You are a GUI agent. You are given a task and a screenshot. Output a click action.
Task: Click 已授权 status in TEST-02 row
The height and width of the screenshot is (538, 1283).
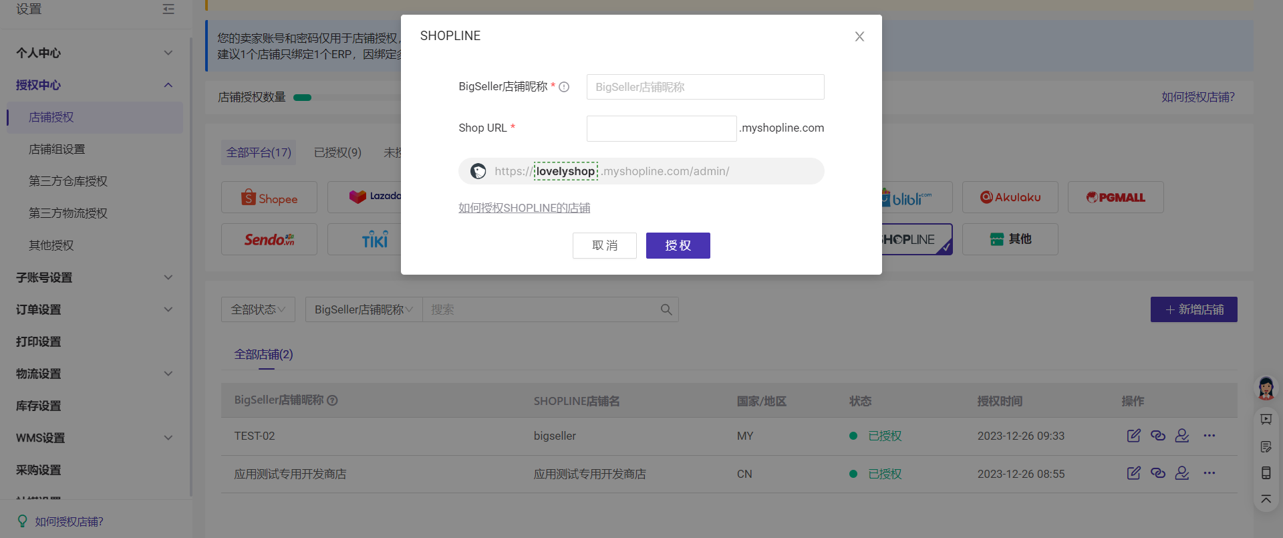pos(885,436)
